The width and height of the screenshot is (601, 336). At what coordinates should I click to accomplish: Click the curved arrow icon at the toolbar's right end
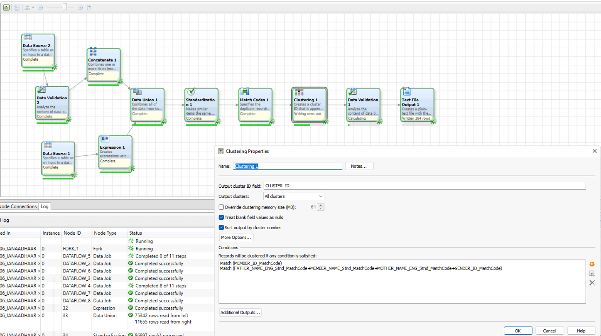89,7
